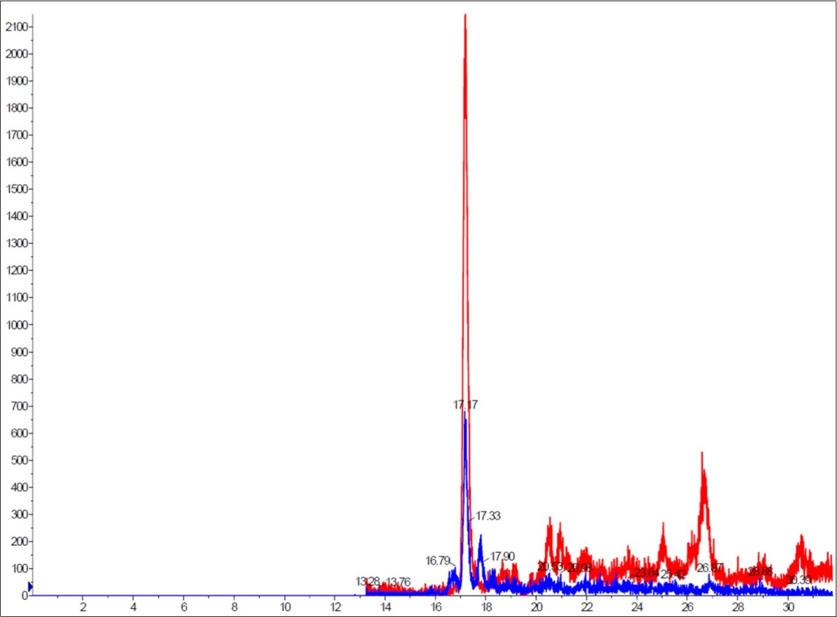Click the 28.88 peak annotation
This screenshot has height=617, width=837.
pos(759,571)
